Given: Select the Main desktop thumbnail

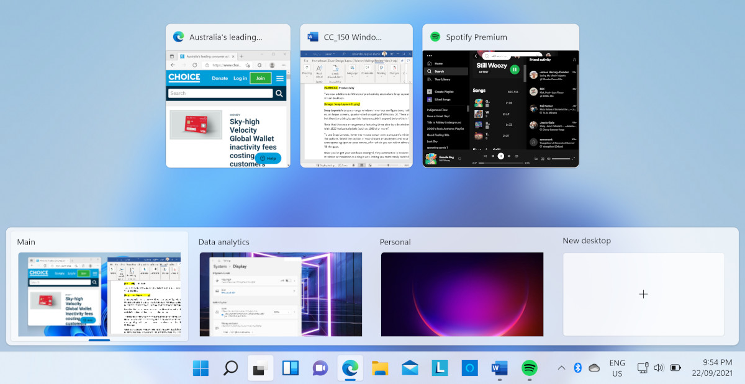Looking at the screenshot, I should tap(99, 294).
